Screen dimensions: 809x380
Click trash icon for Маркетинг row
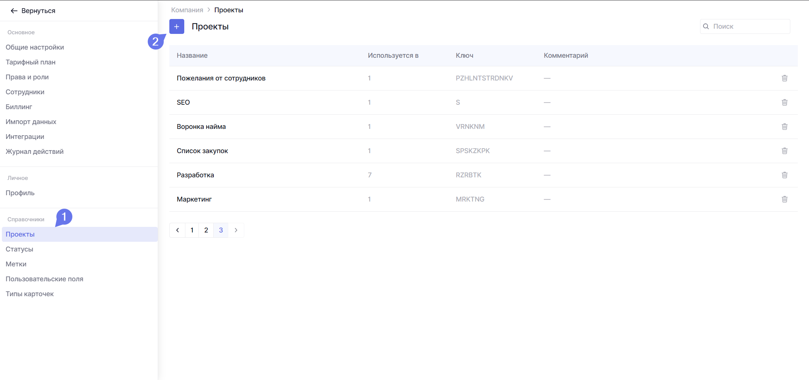tap(784, 199)
